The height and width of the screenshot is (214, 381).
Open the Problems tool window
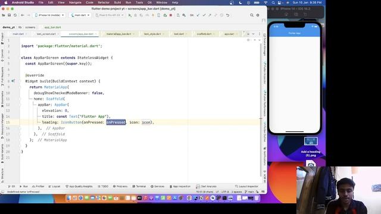pyautogui.click(x=120, y=186)
